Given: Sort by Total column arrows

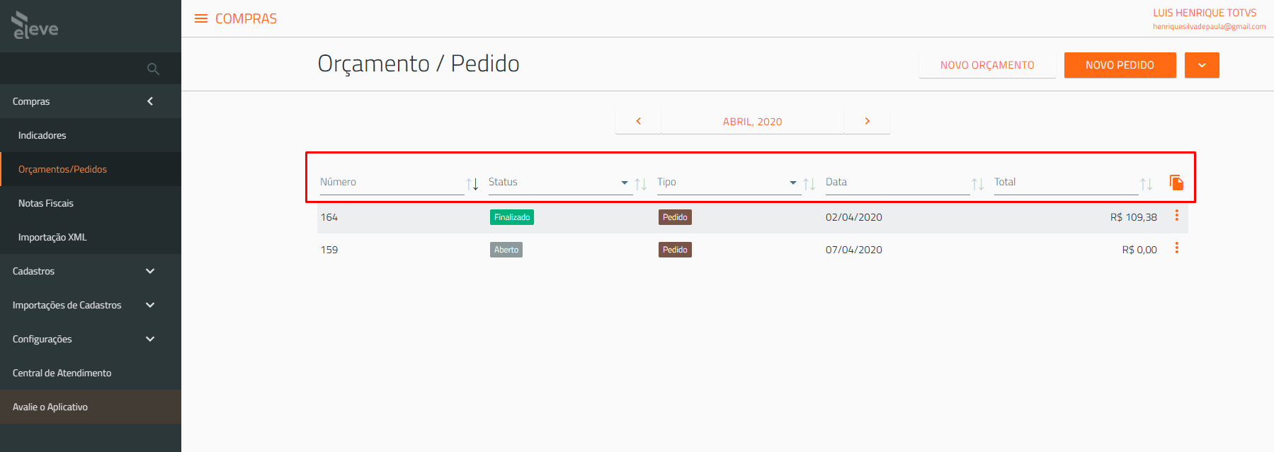Looking at the screenshot, I should point(1147,184).
